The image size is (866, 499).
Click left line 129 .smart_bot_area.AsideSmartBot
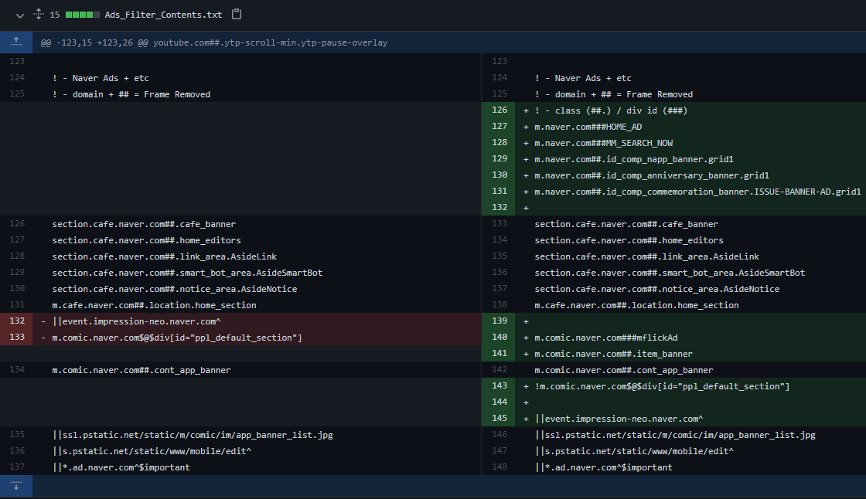[187, 273]
